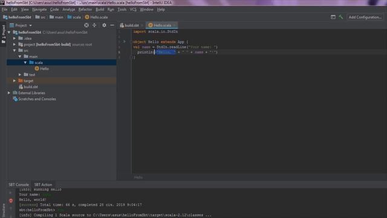Click helloFromSbt breadcrumb in navigation bar

17,17
